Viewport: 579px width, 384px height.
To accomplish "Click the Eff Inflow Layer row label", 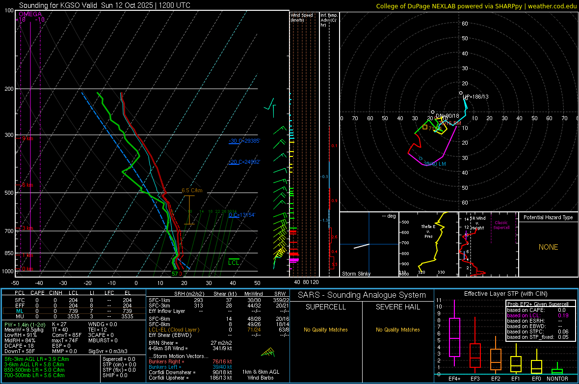I will (167, 311).
